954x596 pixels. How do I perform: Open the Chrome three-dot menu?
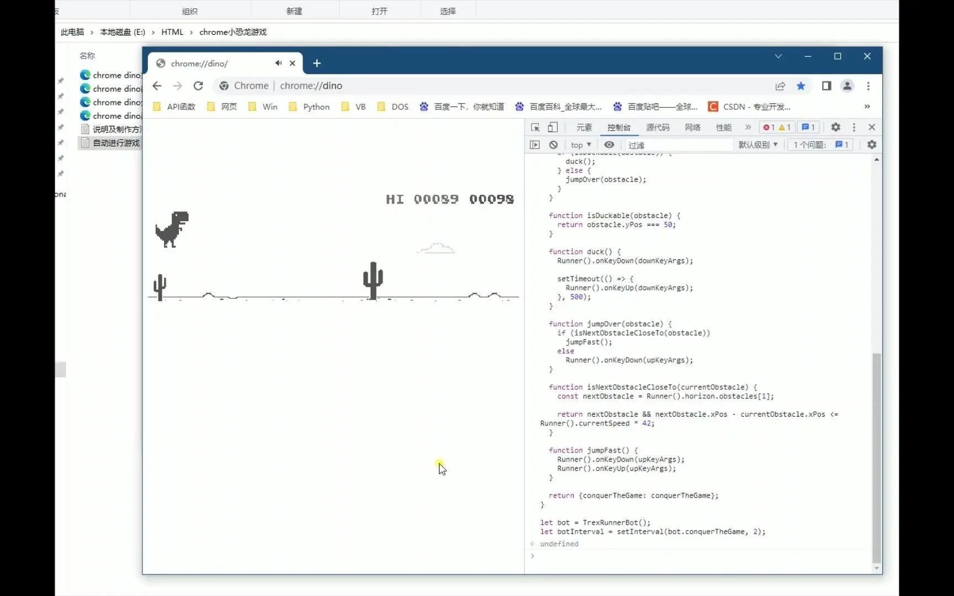tap(868, 86)
